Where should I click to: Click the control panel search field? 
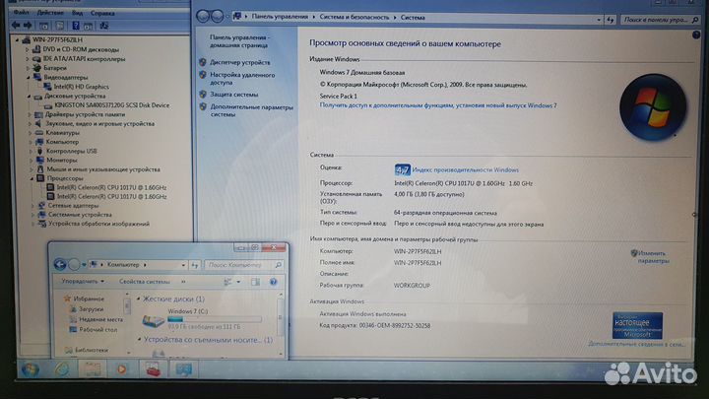click(659, 20)
